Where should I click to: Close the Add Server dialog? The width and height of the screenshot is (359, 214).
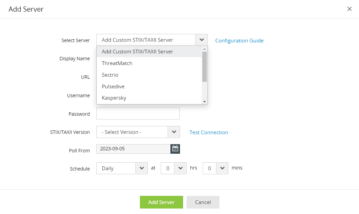coord(349,9)
